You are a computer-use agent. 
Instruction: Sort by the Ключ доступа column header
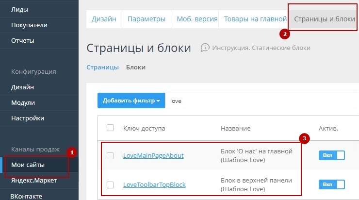coord(144,129)
